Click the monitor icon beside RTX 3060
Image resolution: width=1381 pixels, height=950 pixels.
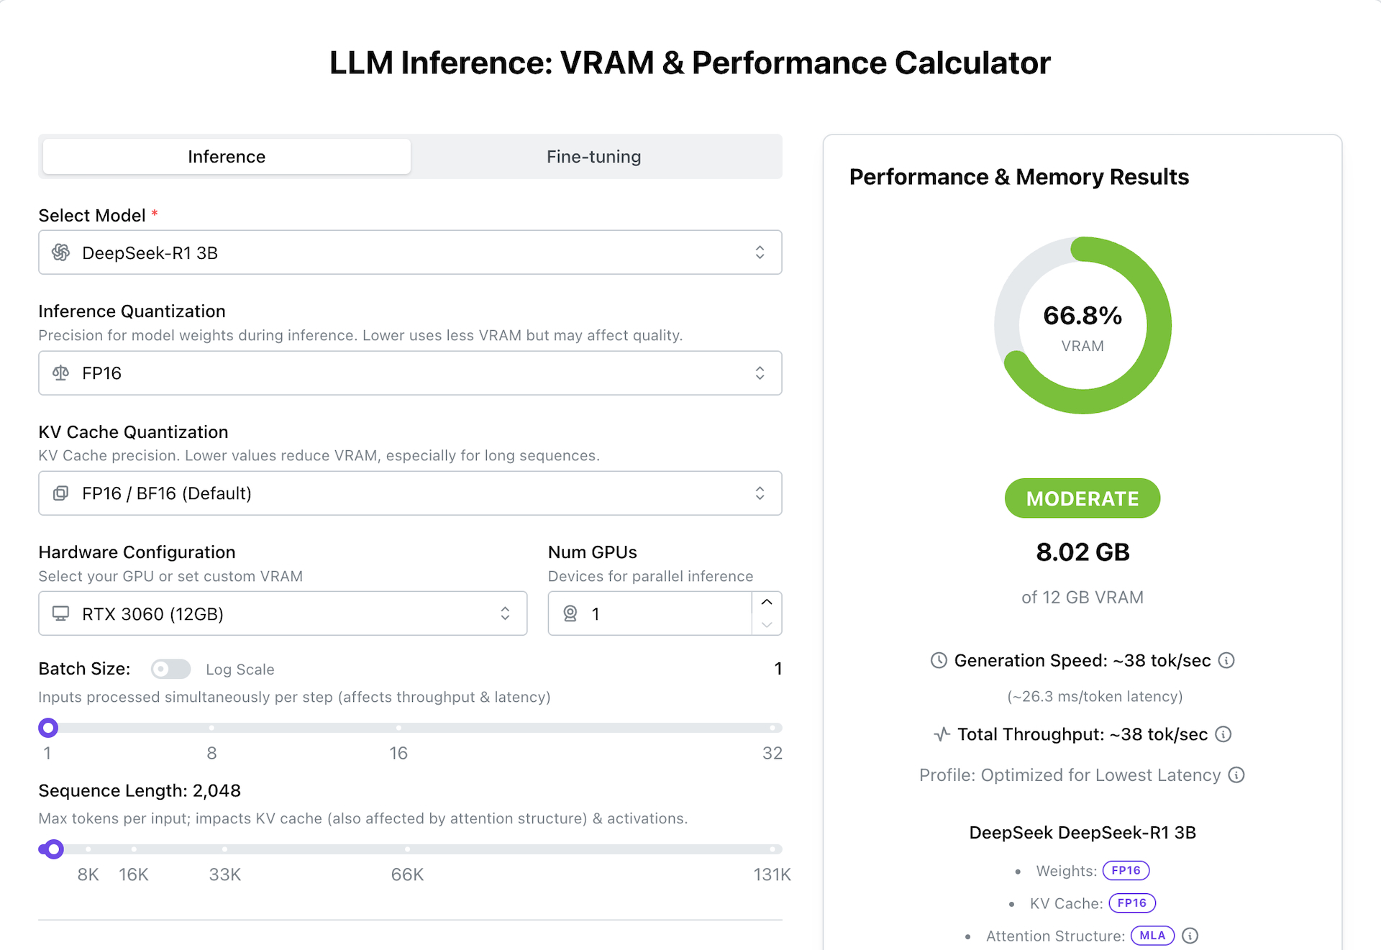[60, 613]
